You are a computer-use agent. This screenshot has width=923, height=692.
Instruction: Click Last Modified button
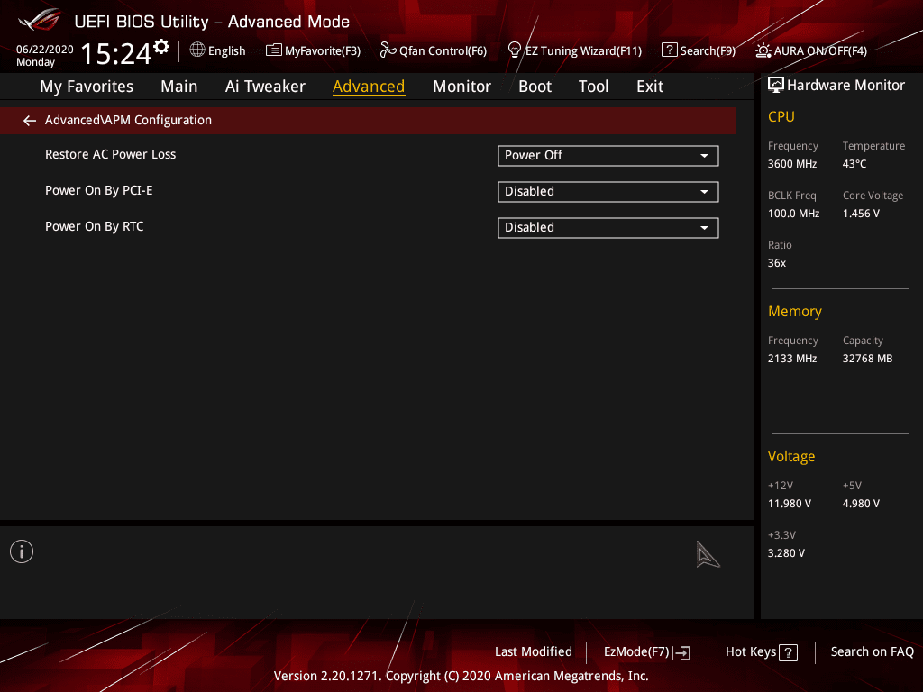(x=534, y=652)
